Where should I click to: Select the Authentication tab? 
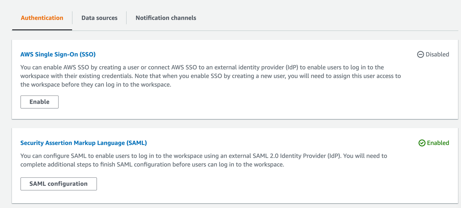(x=42, y=18)
